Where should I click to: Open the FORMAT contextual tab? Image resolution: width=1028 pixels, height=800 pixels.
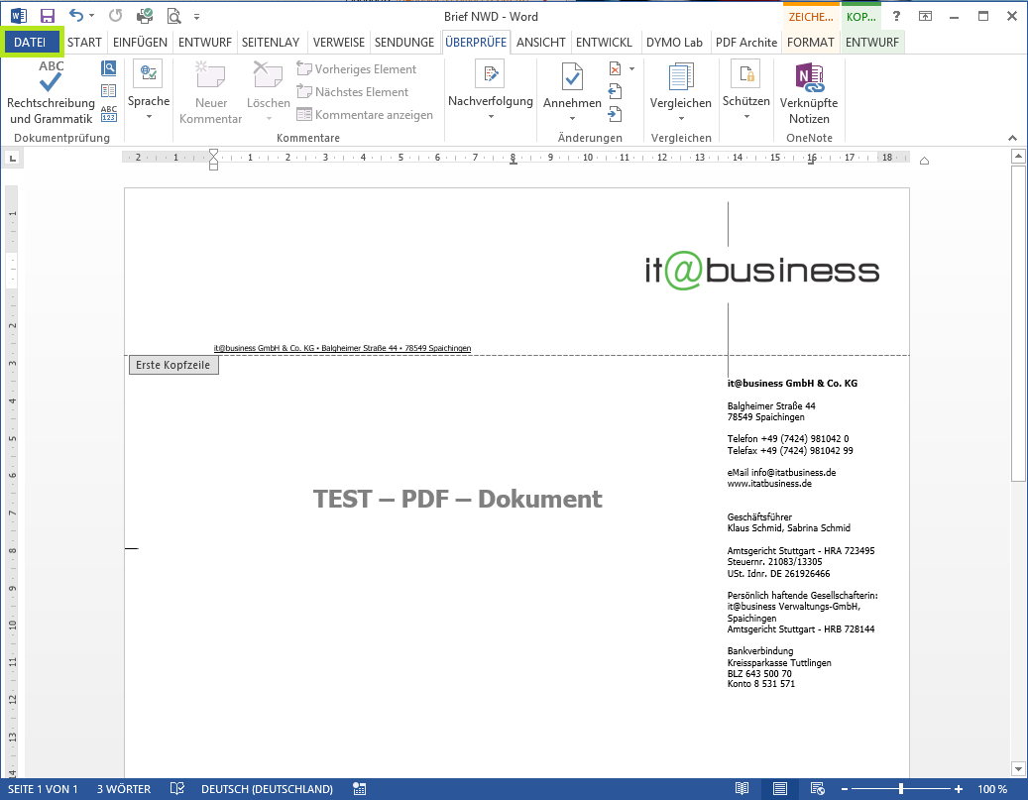point(810,42)
